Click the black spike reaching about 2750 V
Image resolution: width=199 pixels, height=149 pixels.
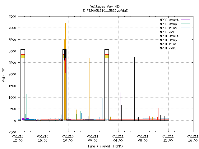coord(135,88)
